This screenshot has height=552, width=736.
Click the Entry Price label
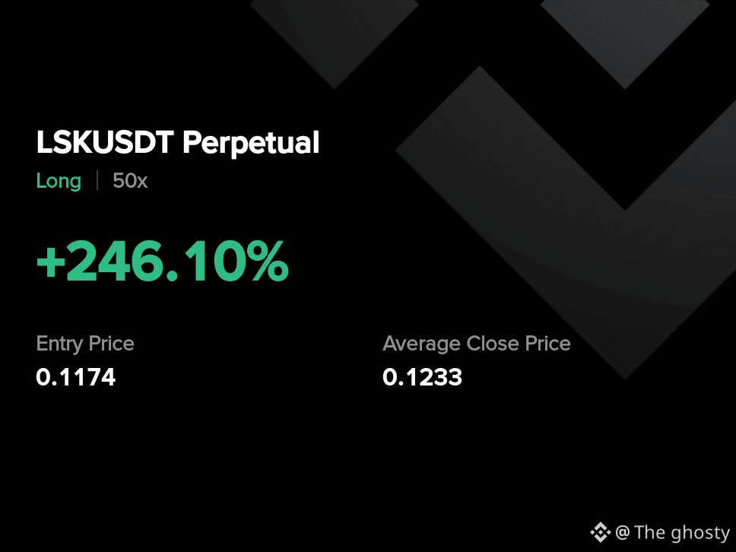coord(85,344)
